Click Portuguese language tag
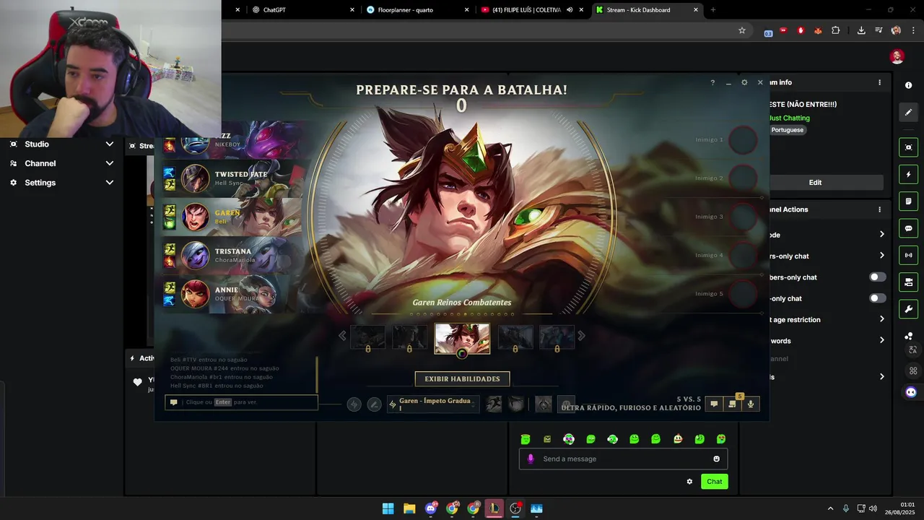This screenshot has width=924, height=520. 787,130
